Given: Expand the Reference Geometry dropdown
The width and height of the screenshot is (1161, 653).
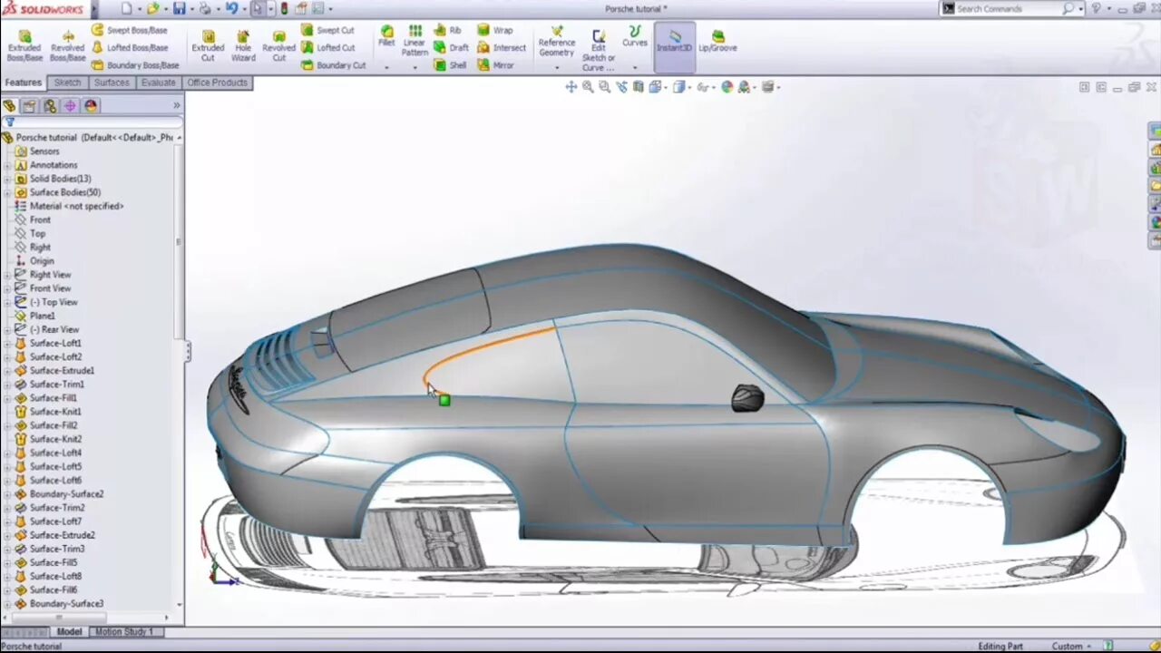Looking at the screenshot, I should tap(556, 67).
